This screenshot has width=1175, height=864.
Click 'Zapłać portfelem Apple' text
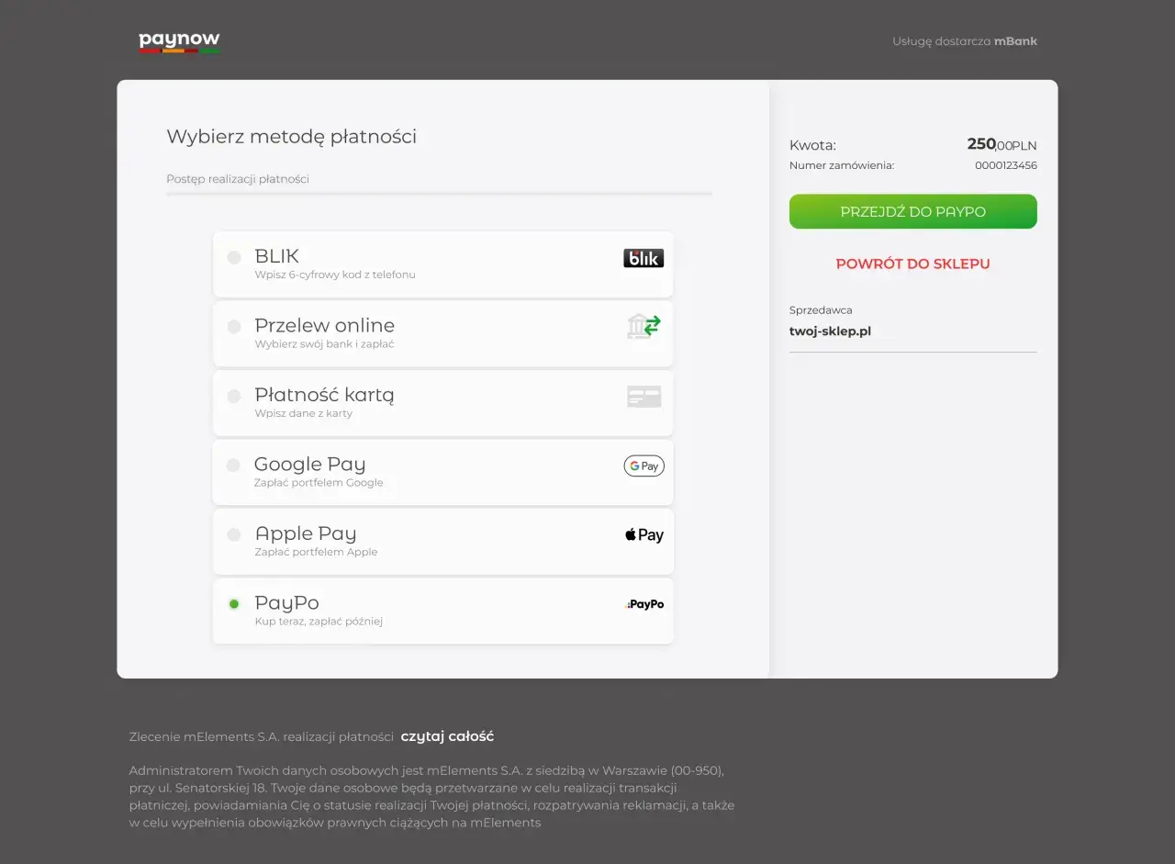point(316,552)
